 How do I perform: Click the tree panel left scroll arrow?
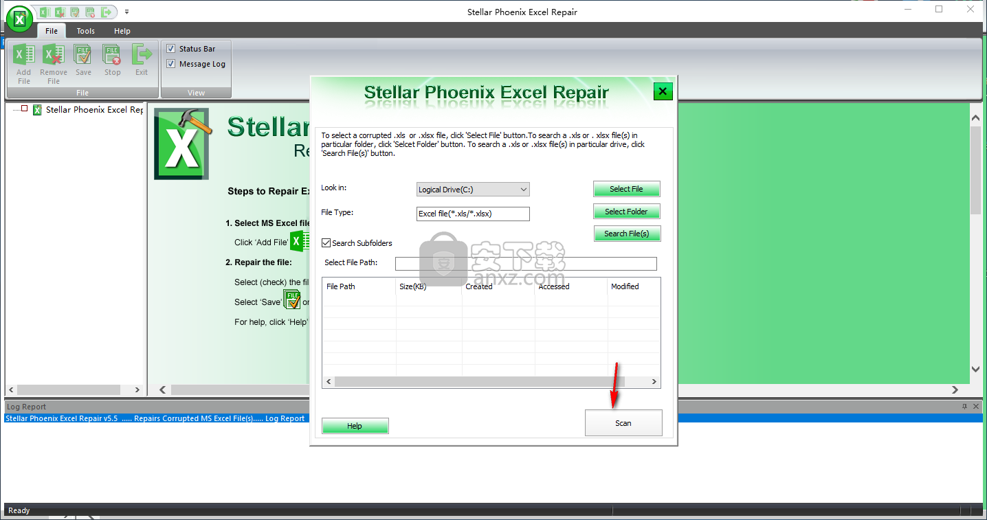coord(12,389)
